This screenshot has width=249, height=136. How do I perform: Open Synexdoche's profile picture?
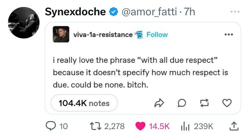coord(23,23)
